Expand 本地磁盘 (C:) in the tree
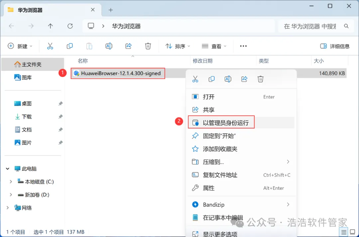Screen dimensions: 359x237 point(11,182)
